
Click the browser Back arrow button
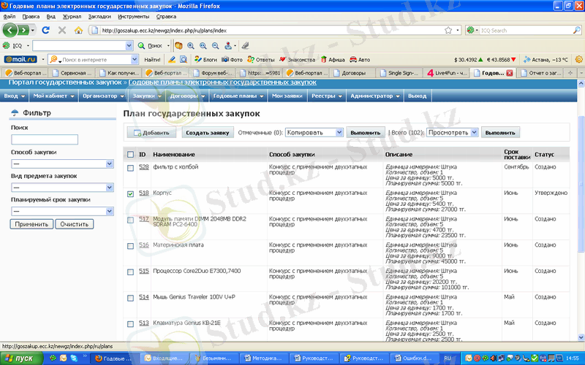click(x=10, y=30)
